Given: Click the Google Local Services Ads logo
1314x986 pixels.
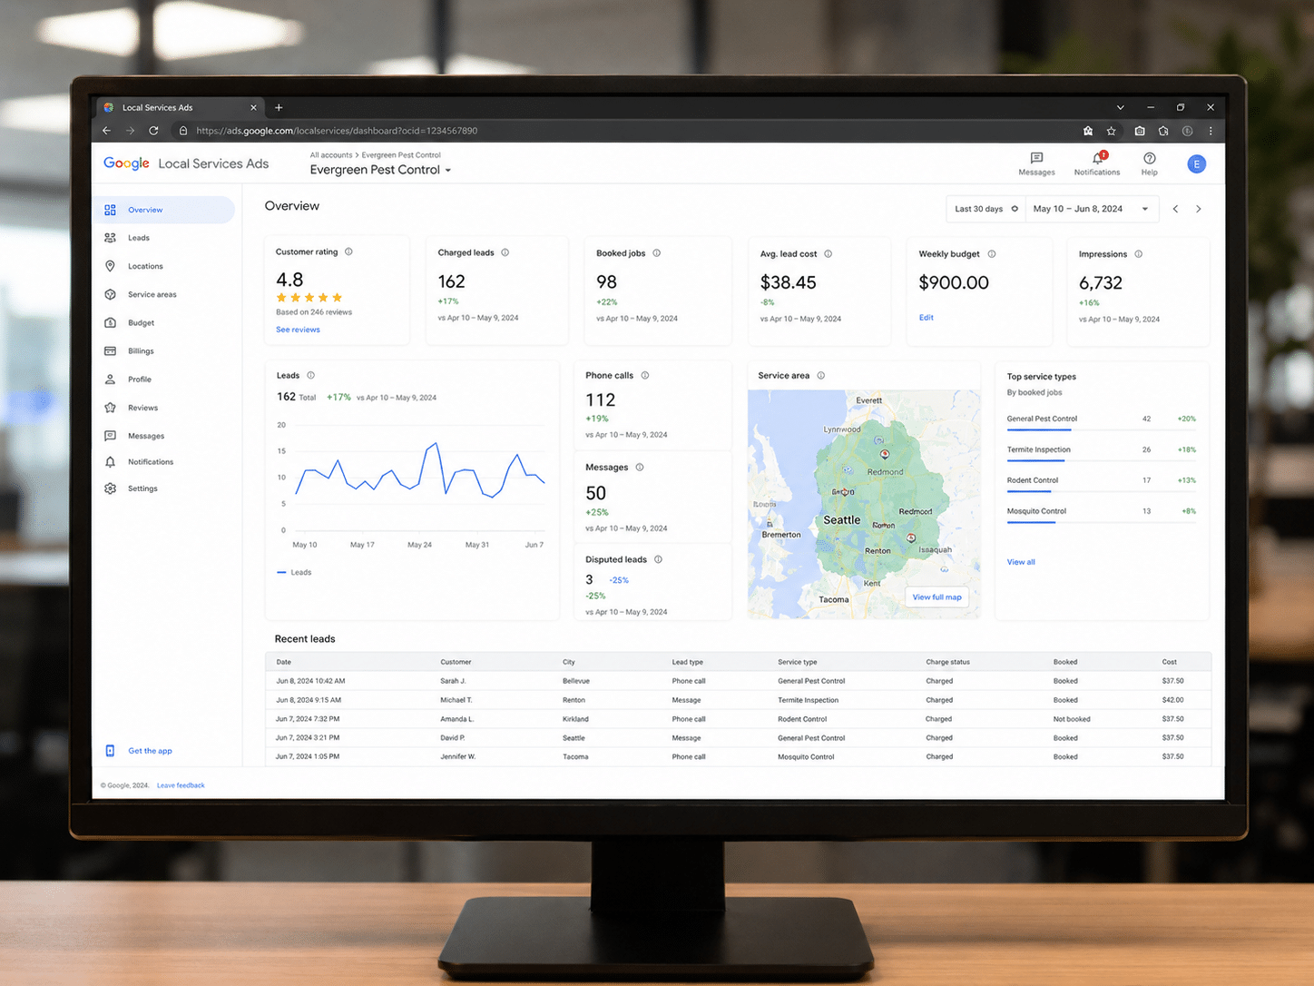Looking at the screenshot, I should (x=186, y=163).
